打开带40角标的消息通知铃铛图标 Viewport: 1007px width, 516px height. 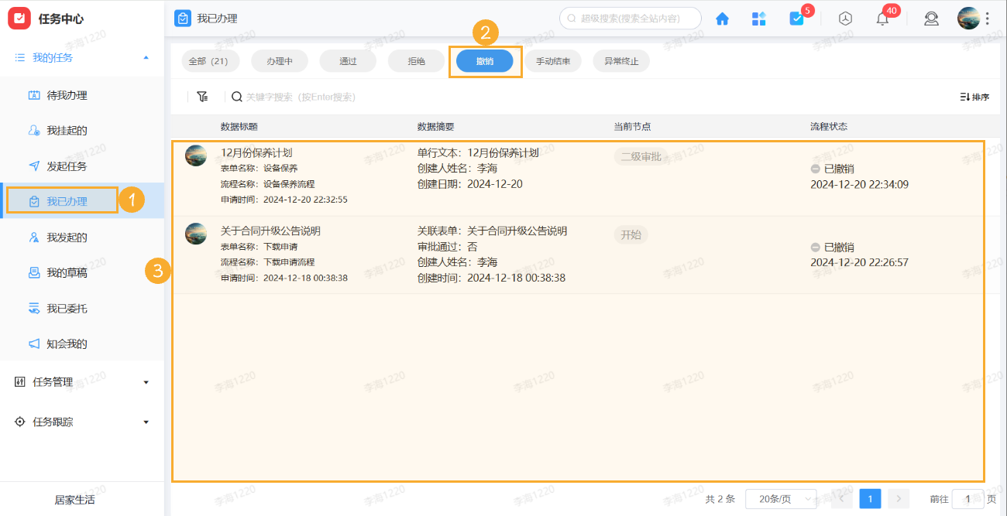[x=882, y=18]
